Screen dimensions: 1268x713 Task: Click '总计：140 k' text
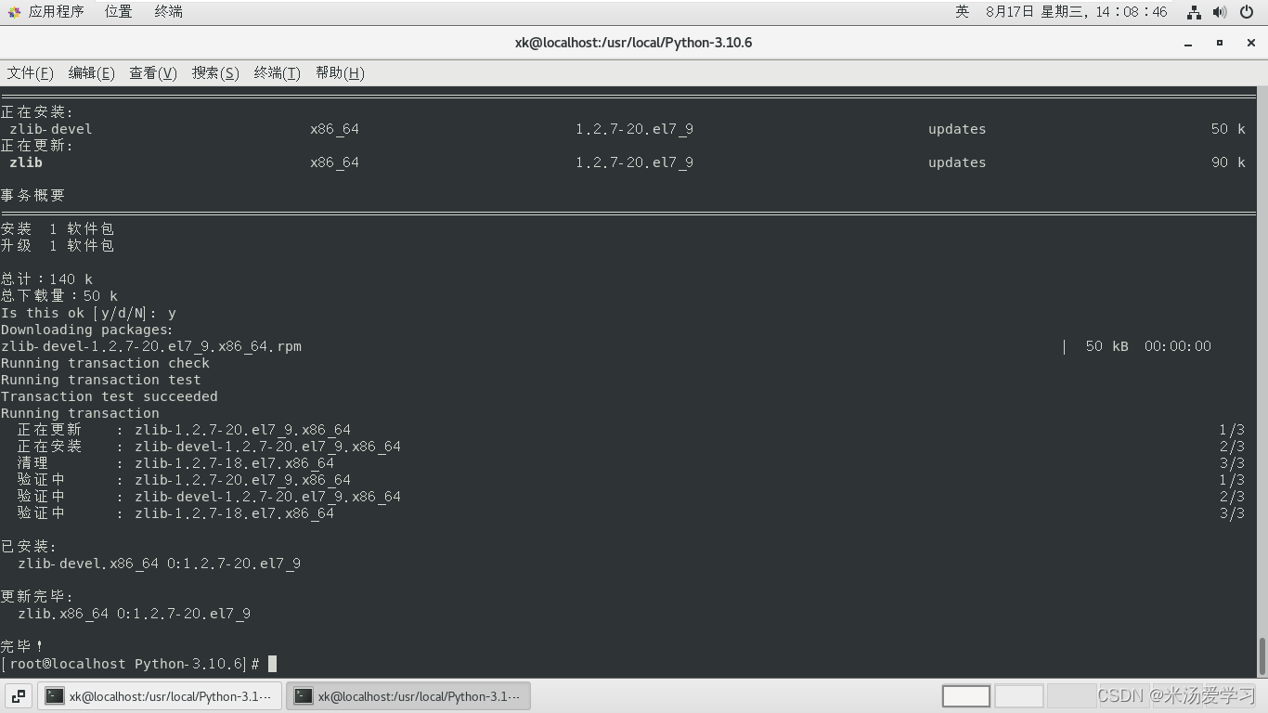click(47, 279)
